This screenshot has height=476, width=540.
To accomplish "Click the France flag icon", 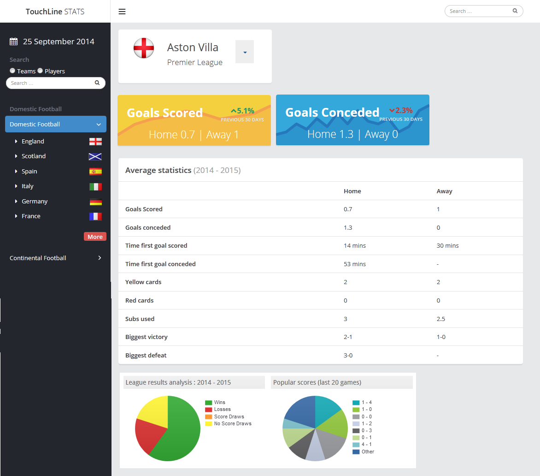I will coord(95,216).
